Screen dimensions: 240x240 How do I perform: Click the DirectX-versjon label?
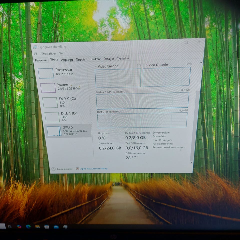pyautogui.click(x=162, y=140)
